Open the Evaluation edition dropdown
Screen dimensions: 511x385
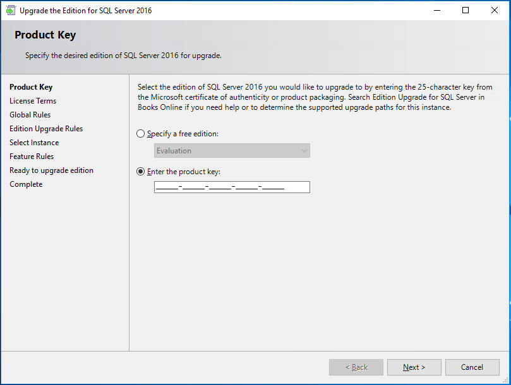click(x=231, y=151)
